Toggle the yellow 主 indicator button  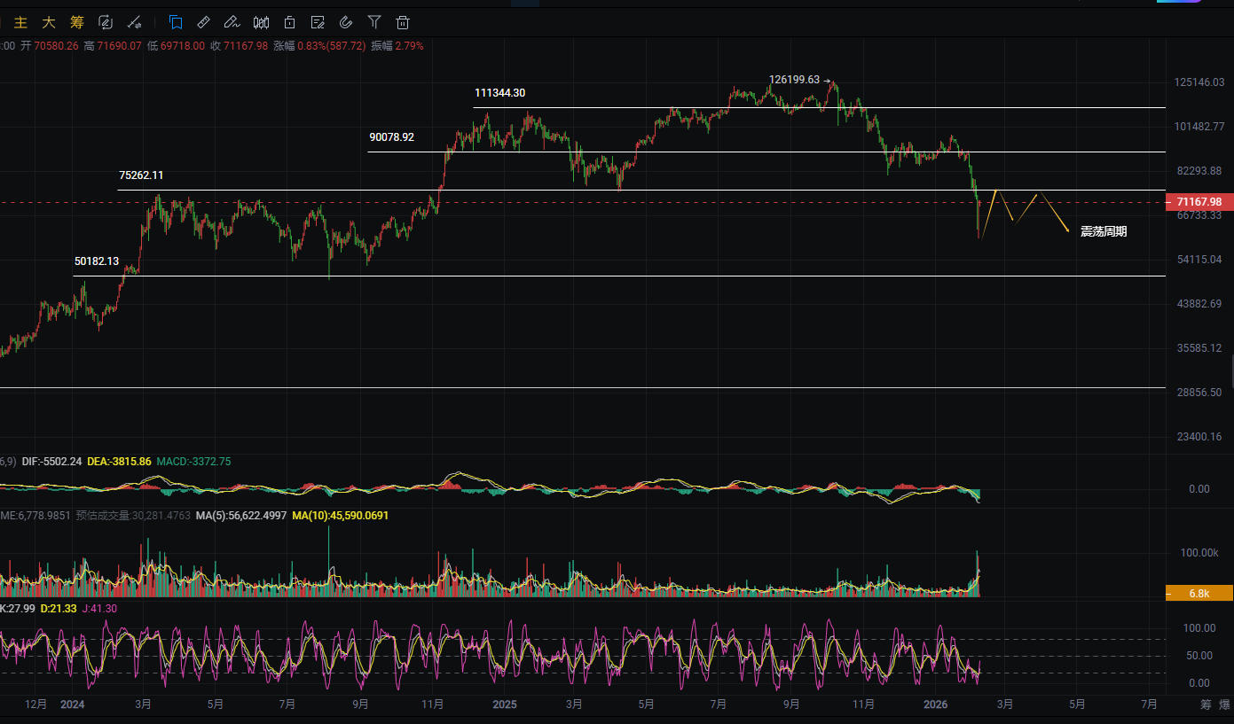(20, 22)
